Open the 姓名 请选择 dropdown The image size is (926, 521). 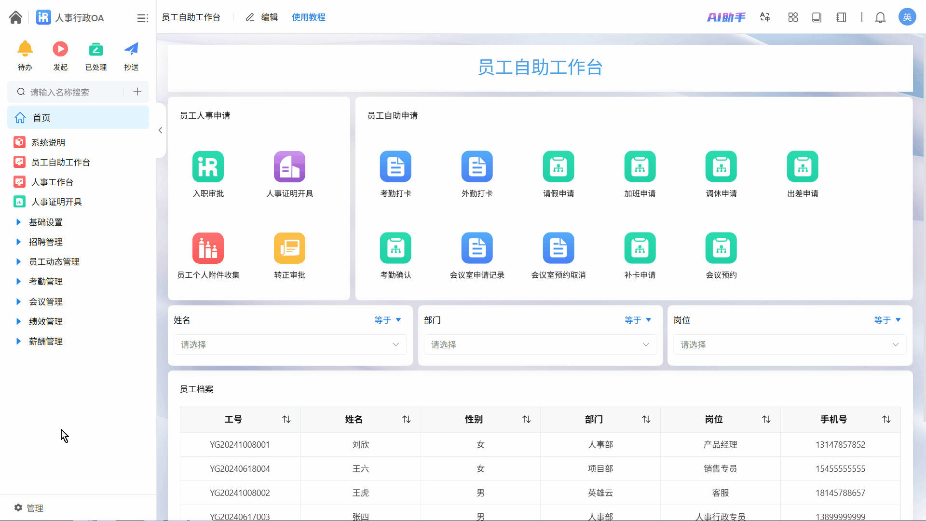[290, 344]
